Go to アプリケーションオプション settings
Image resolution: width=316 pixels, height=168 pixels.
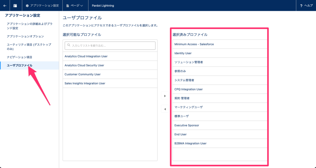coord(27,36)
